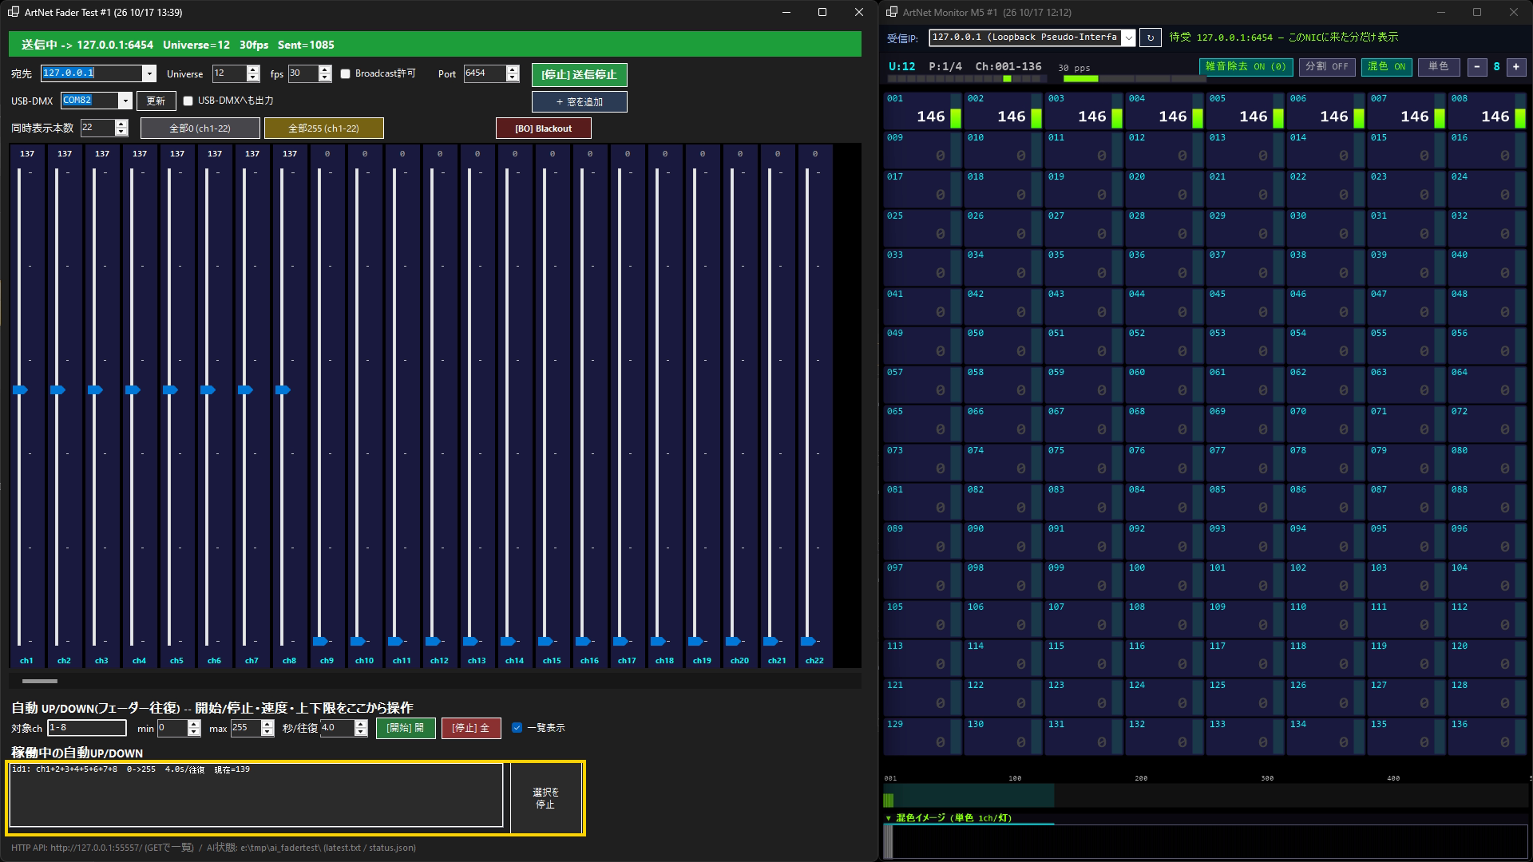
Task: Click the 単色 mode button
Action: [x=1439, y=67]
